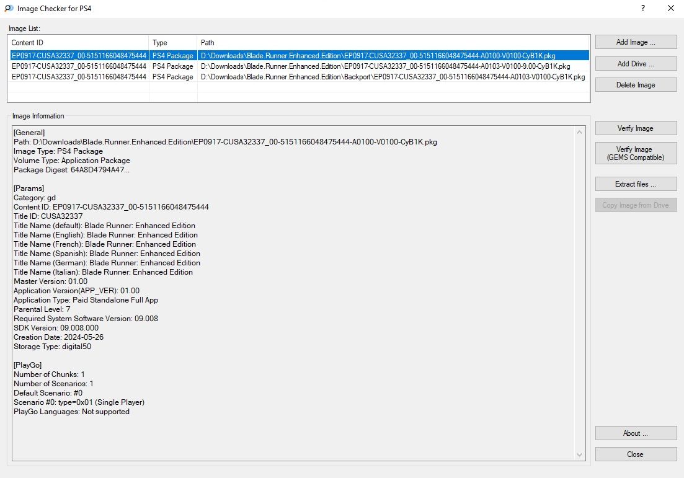
Task: Sort by Path column header
Action: click(394, 43)
